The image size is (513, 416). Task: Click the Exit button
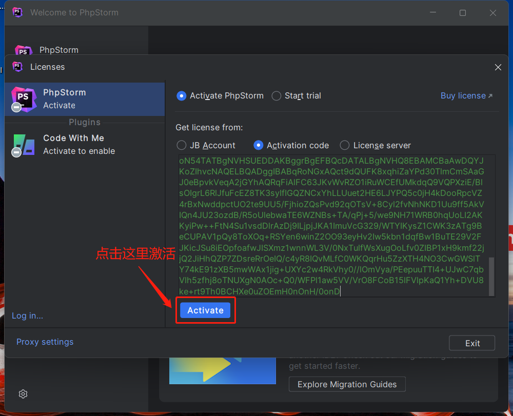coord(472,343)
